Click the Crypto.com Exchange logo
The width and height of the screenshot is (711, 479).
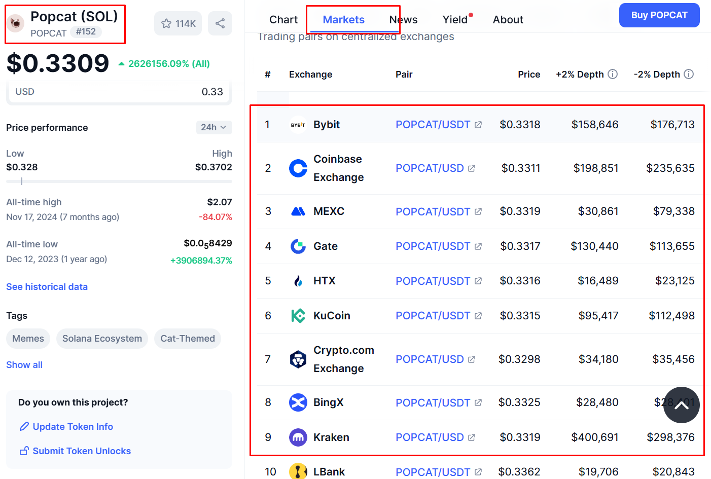click(298, 359)
